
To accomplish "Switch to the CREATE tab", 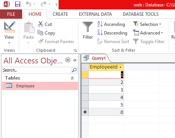I will (x=60, y=14).
